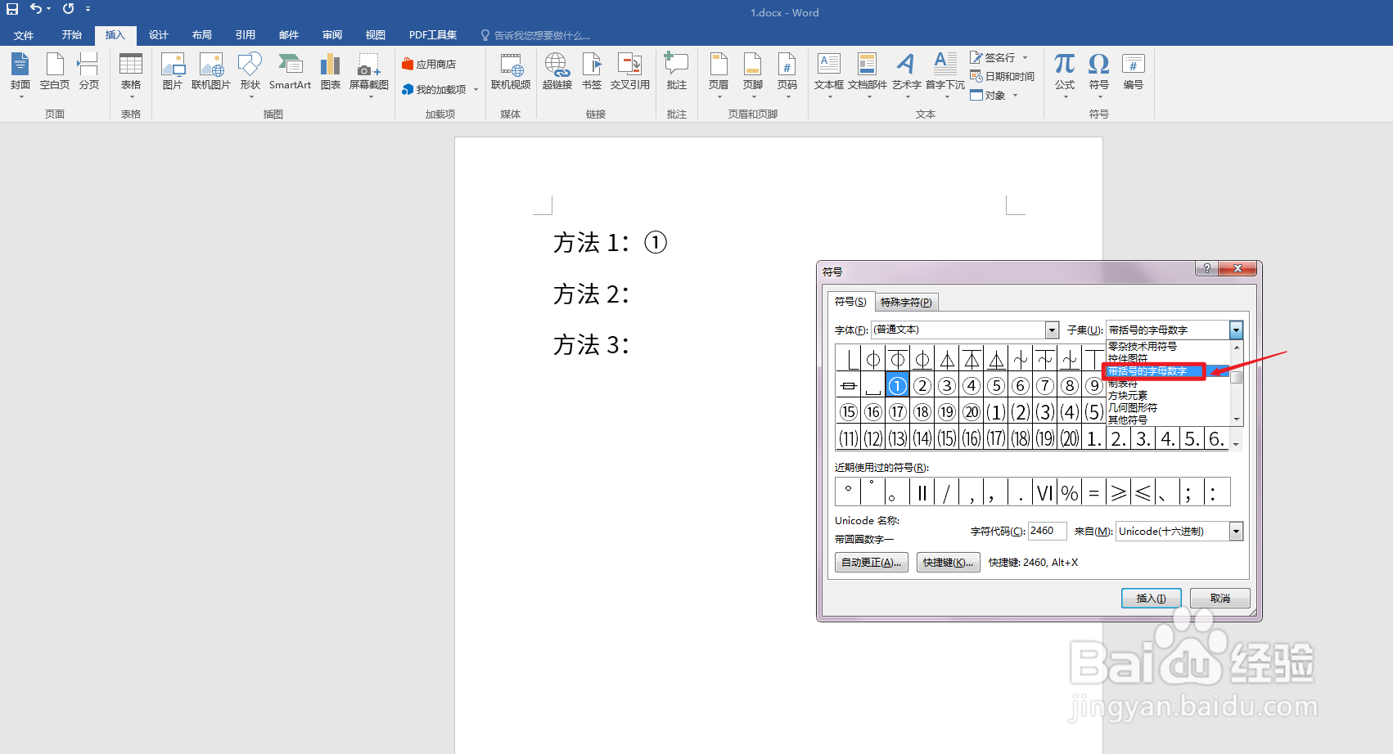The width and height of the screenshot is (1393, 754).
Task: Add a drop cap (首字下沉)
Action: [945, 75]
